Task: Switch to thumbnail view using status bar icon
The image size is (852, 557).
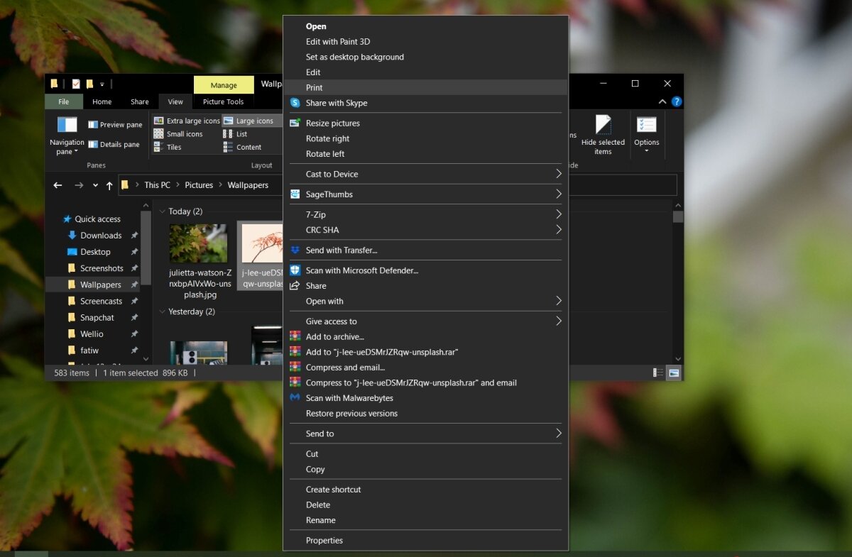Action: coord(674,373)
